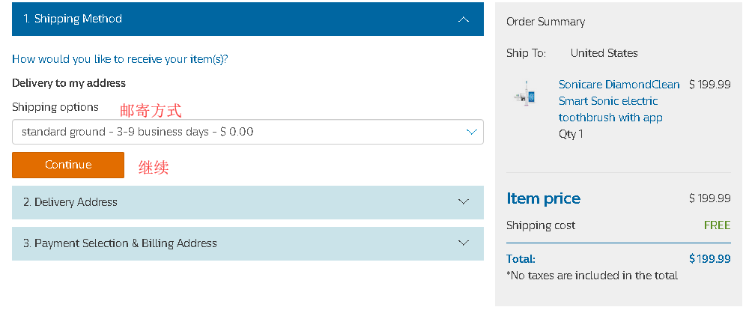The width and height of the screenshot is (746, 313).
Task: Click standard ground shipping option field
Action: 248,132
